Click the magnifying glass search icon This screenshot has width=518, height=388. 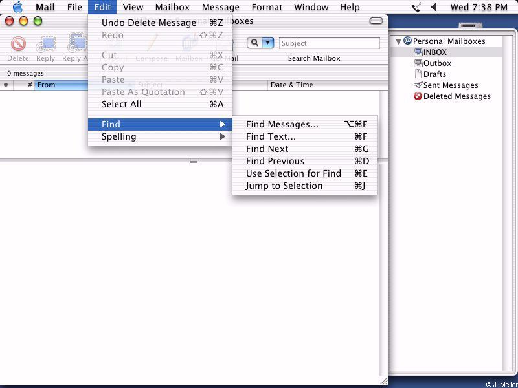tap(254, 43)
